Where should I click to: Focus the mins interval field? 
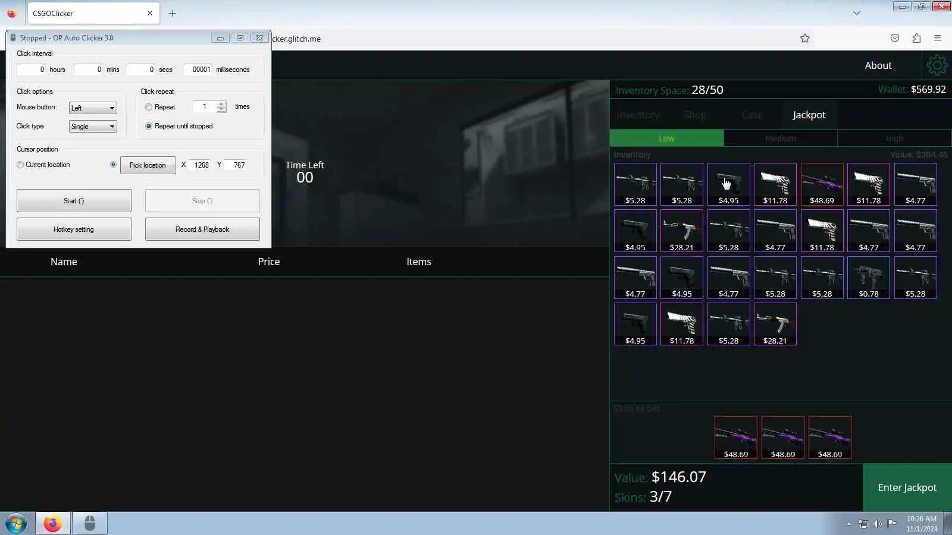[88, 70]
